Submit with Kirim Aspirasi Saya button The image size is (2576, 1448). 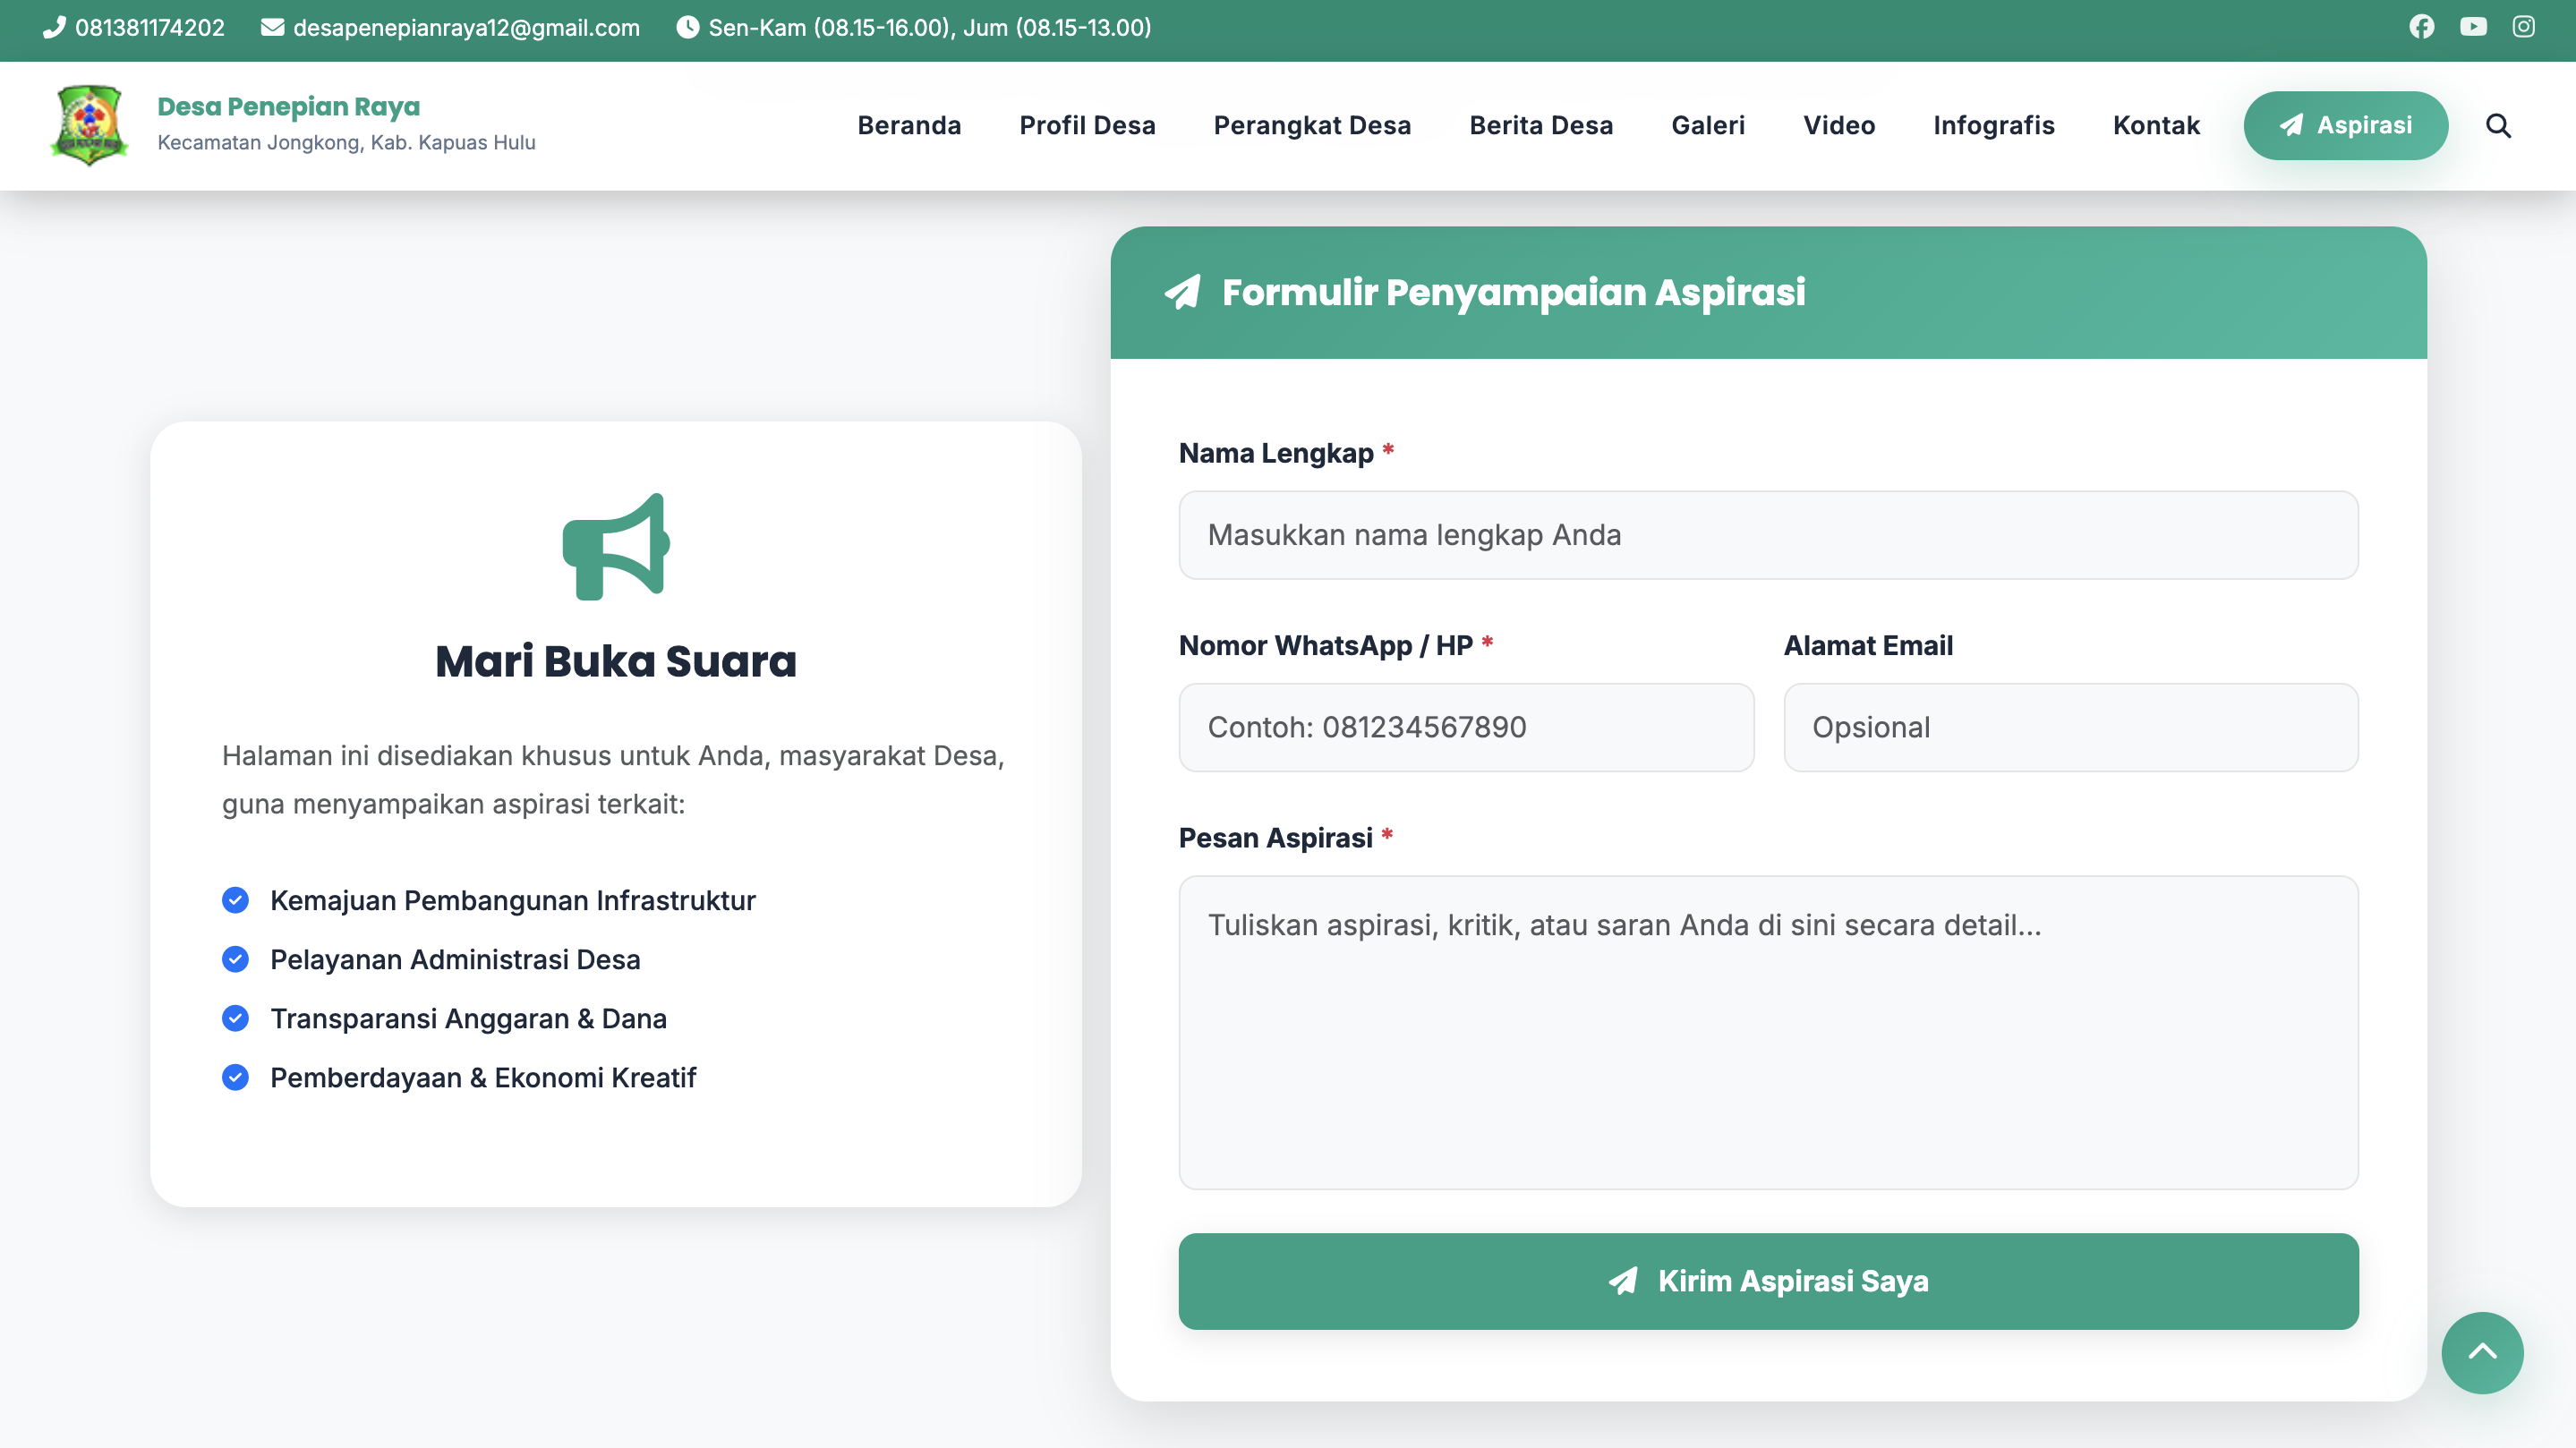[x=1768, y=1281]
